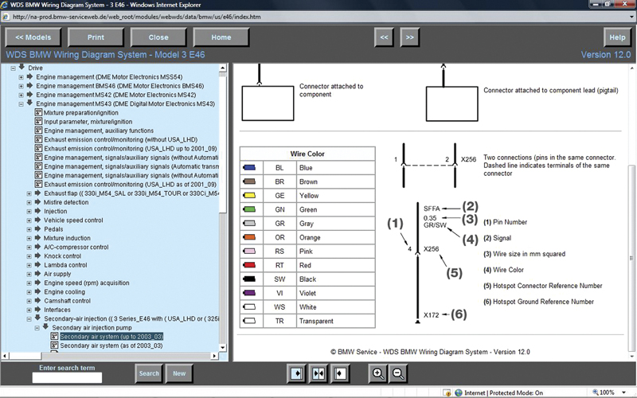Image resolution: width=637 pixels, height=398 pixels.
Task: Expand Engine management MSS54 node
Action: pos(21,76)
